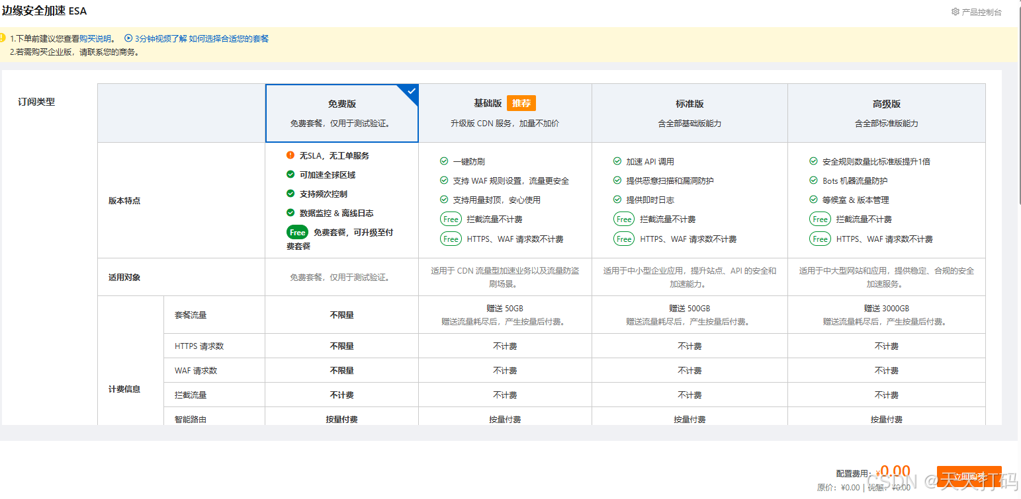The image size is (1021, 499).
Task: Click the check icon next to 加速 API 调用
Action: pyautogui.click(x=617, y=161)
